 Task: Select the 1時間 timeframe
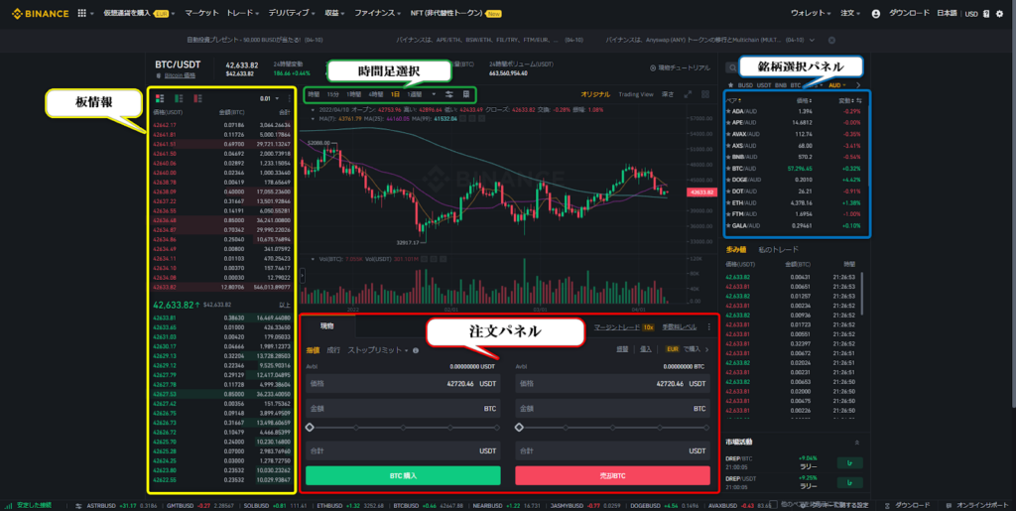click(354, 94)
